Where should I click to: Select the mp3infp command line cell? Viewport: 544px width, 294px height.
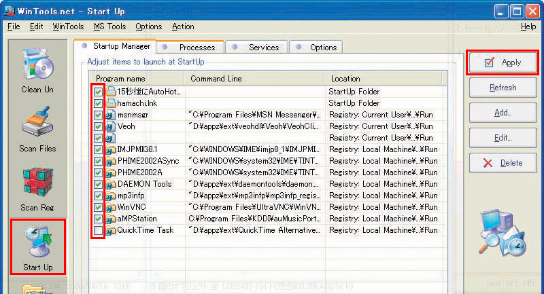coord(254,196)
